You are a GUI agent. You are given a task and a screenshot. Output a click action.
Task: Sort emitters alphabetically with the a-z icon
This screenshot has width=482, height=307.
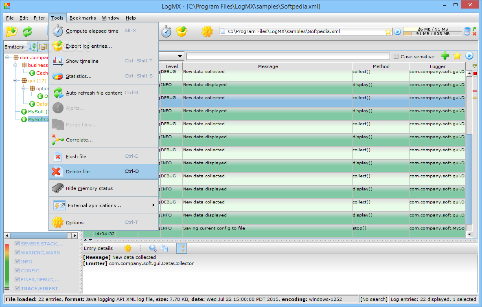tap(32, 47)
